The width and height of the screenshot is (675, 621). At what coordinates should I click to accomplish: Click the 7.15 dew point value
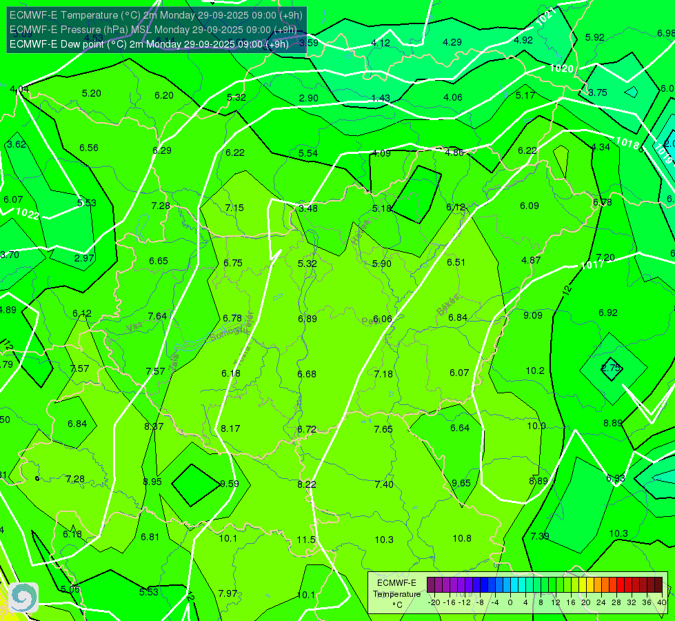point(234,208)
